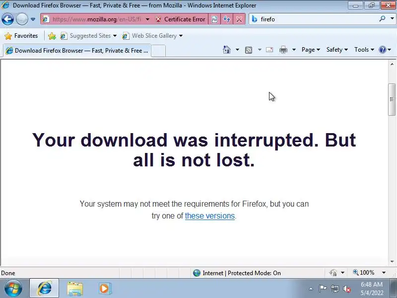Open the Favorites center
The image size is (397, 298).
tap(21, 36)
